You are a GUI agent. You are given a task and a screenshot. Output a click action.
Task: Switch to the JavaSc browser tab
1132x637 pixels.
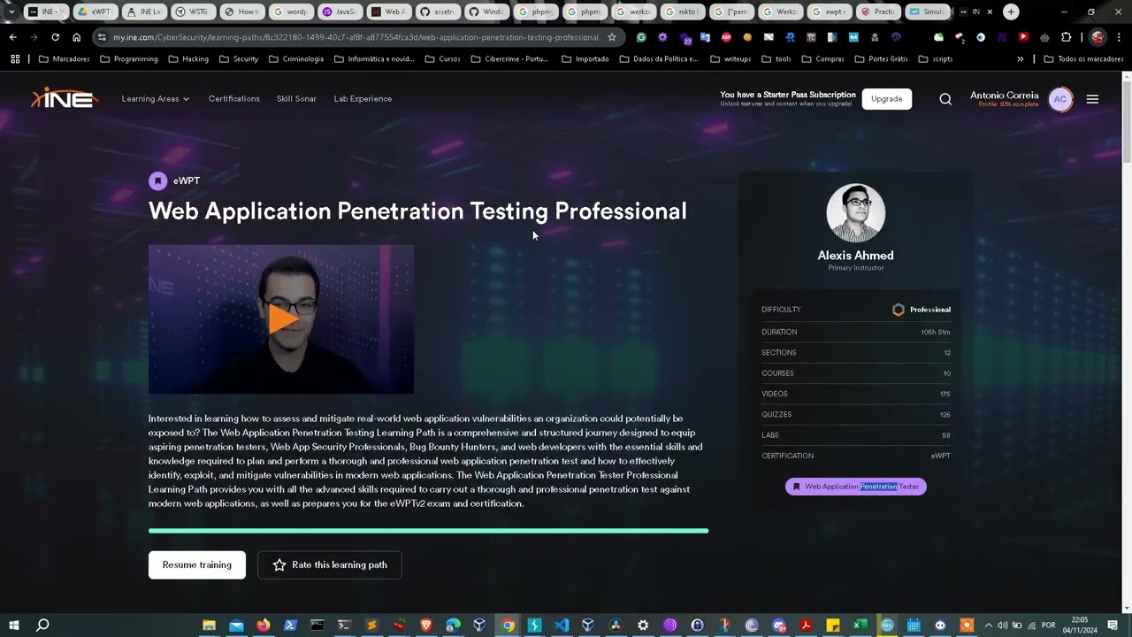point(339,12)
